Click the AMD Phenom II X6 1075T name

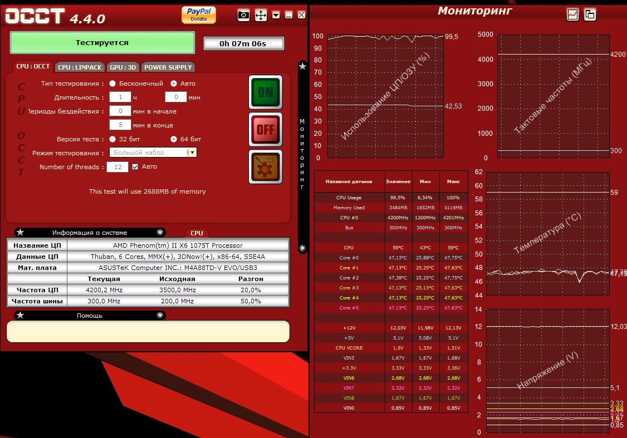(178, 245)
